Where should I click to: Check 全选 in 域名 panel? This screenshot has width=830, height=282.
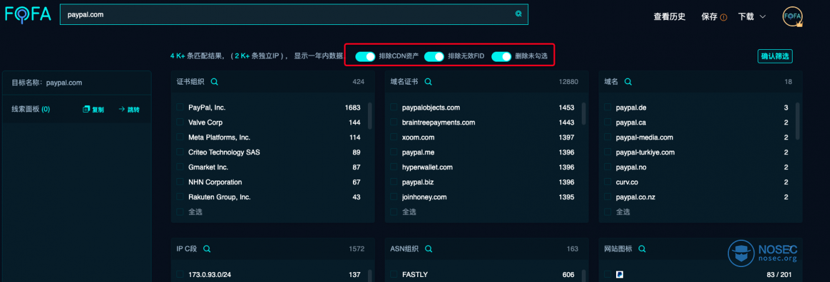608,212
